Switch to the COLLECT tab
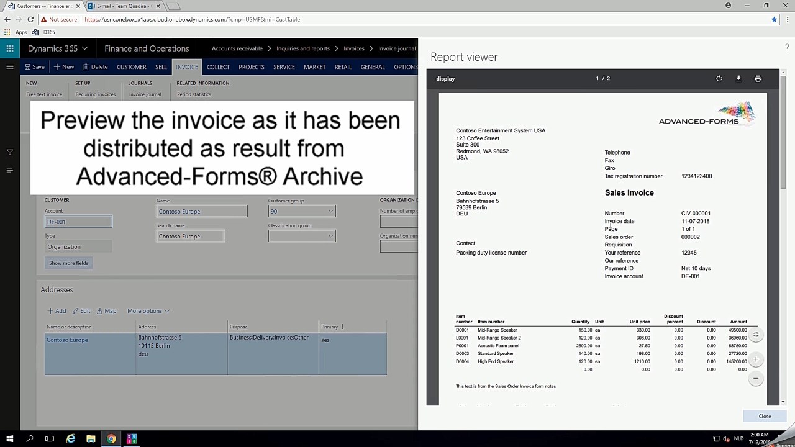The height and width of the screenshot is (447, 795). tap(218, 67)
